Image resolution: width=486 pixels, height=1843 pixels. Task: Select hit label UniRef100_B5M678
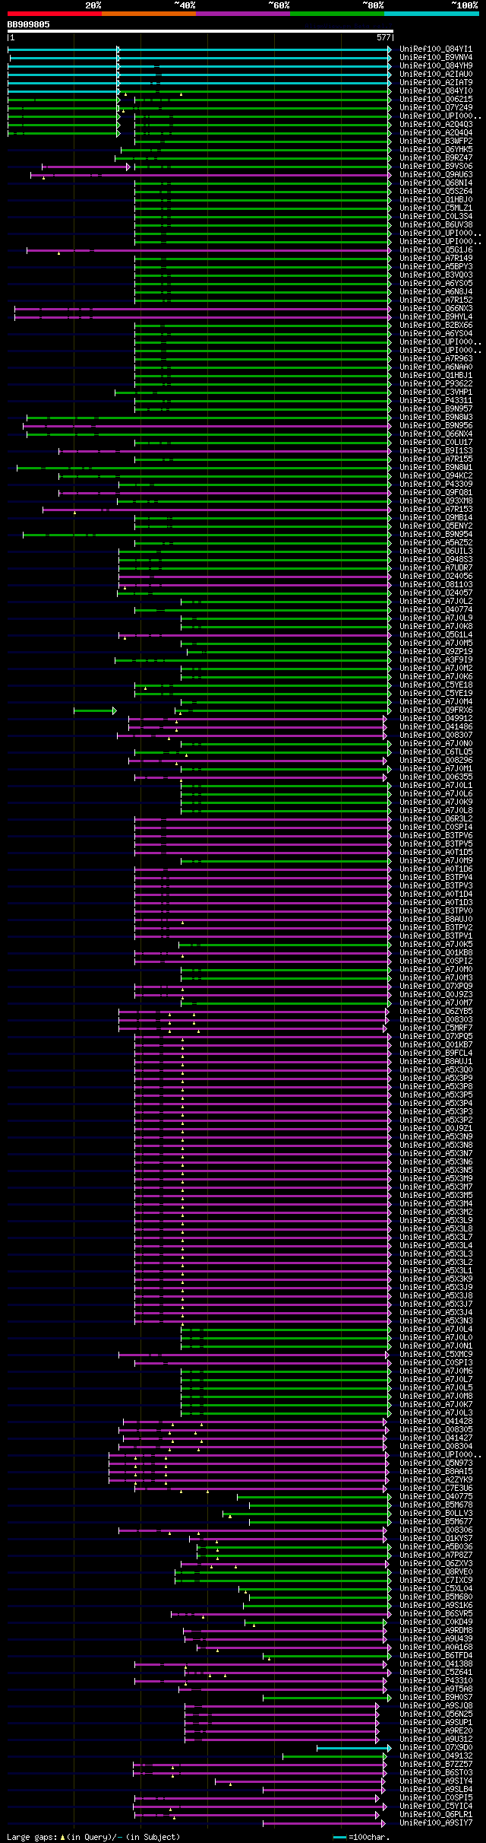436,1505
